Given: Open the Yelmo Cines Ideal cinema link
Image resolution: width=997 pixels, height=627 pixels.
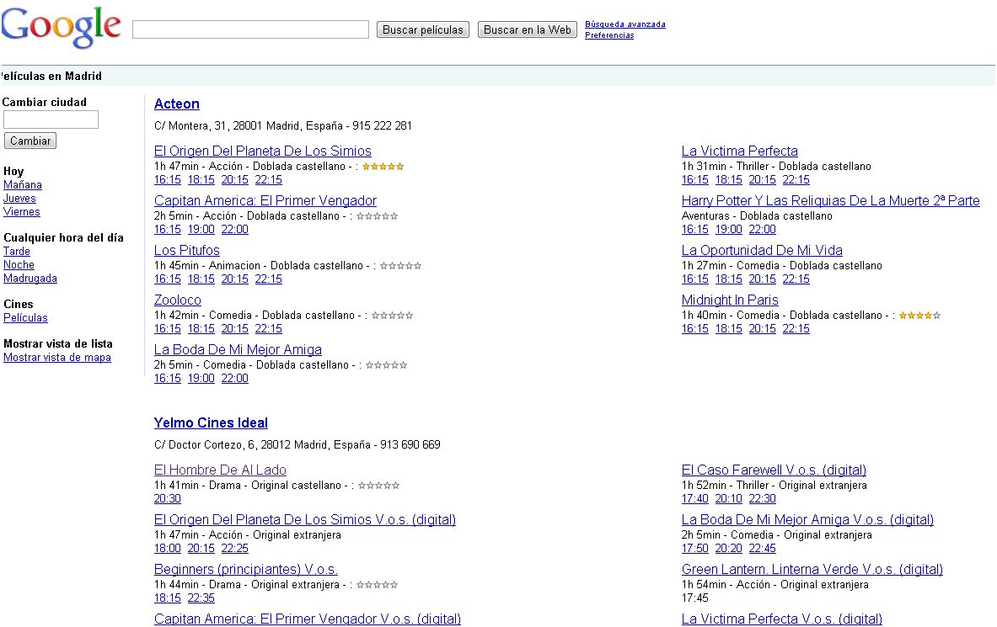Looking at the screenshot, I should 211,423.
